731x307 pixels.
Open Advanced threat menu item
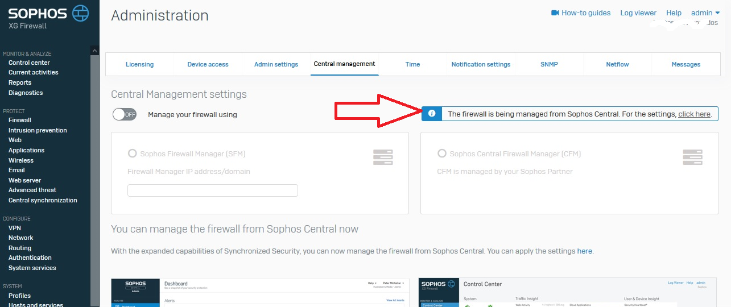click(x=32, y=190)
